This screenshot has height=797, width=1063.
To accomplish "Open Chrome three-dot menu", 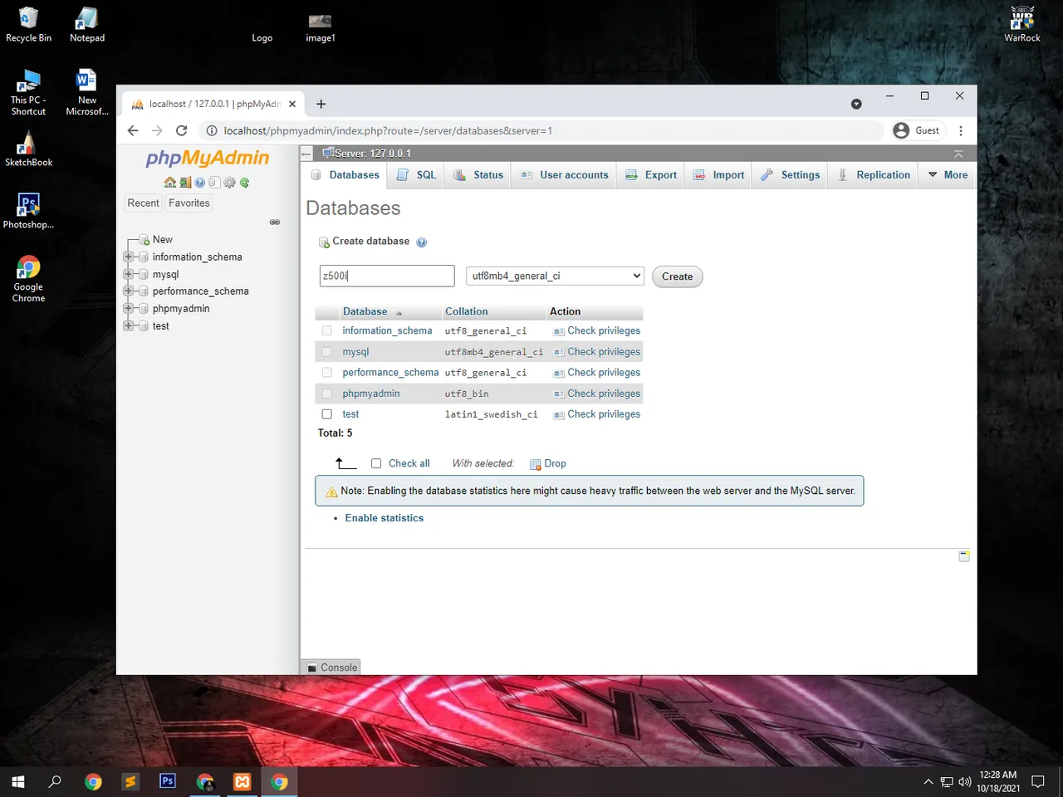I will pos(961,130).
